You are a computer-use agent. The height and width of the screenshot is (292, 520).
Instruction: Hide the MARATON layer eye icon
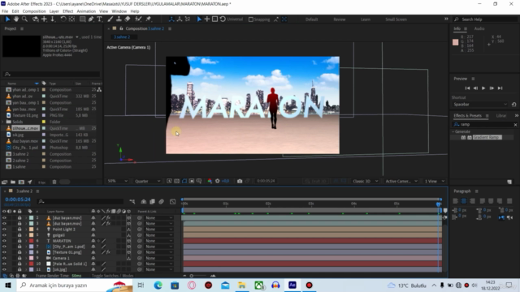point(4,241)
